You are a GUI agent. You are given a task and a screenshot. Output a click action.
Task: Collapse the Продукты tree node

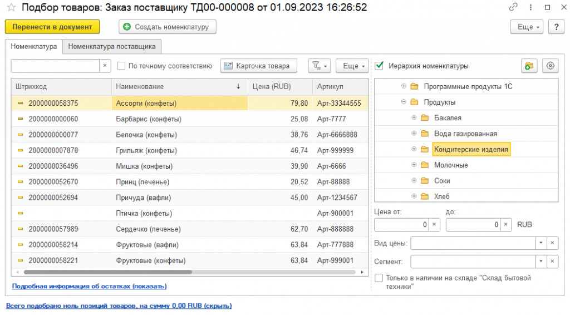coord(404,102)
